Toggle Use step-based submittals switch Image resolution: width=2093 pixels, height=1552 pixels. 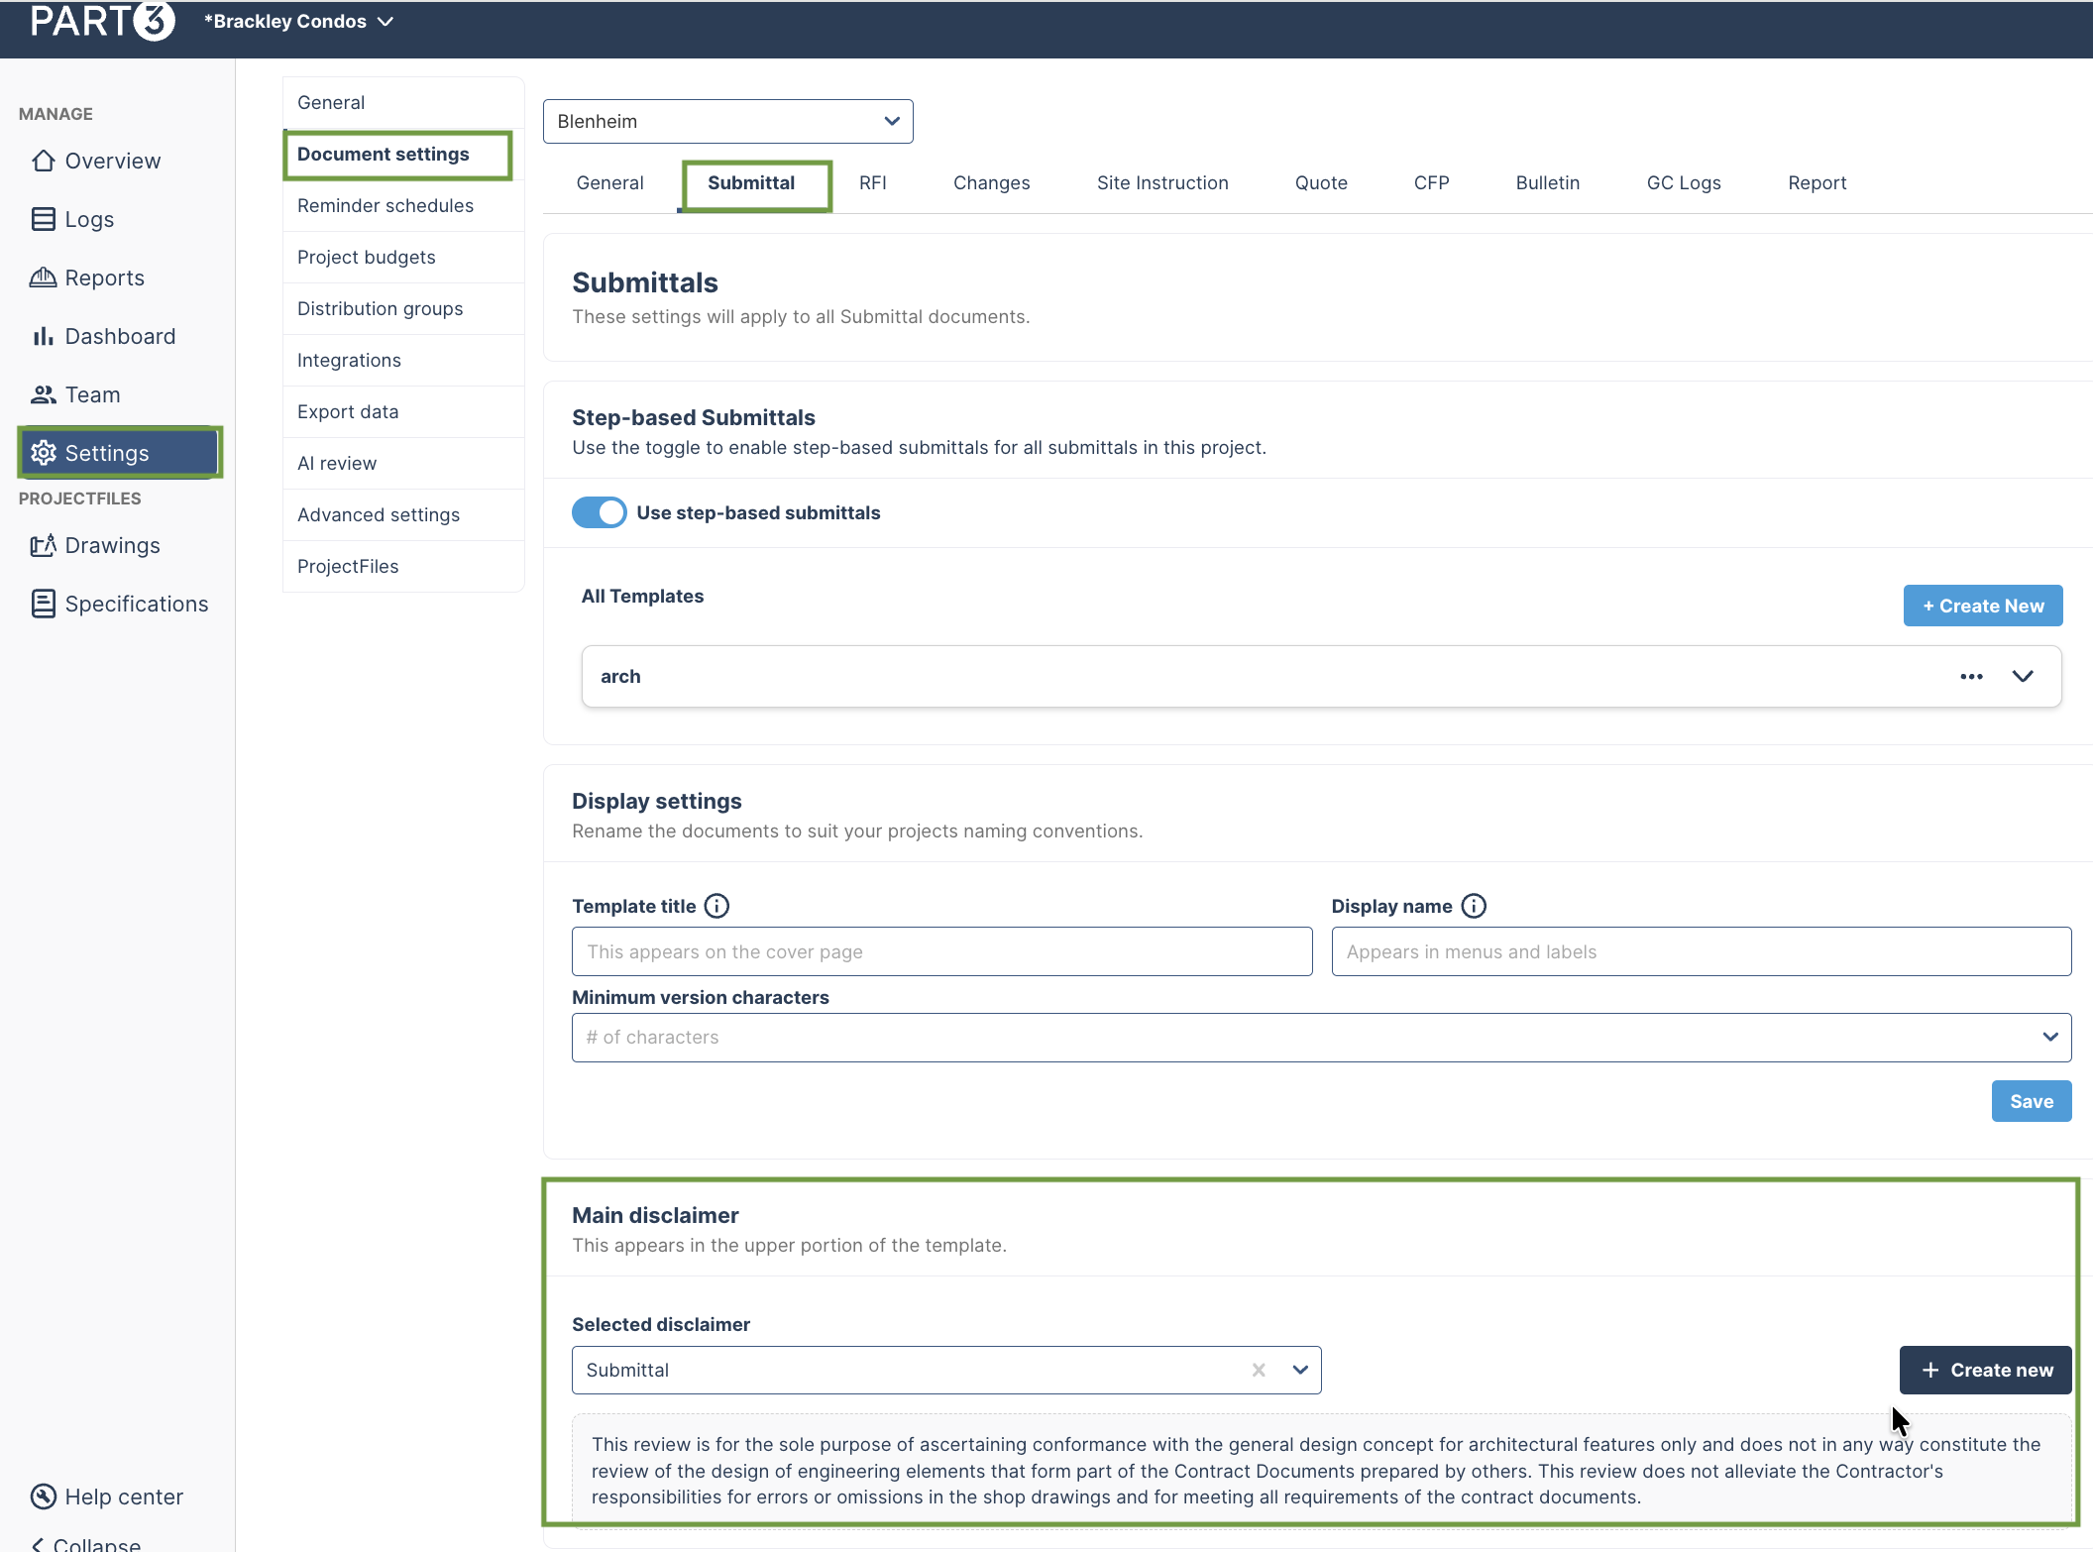tap(600, 512)
